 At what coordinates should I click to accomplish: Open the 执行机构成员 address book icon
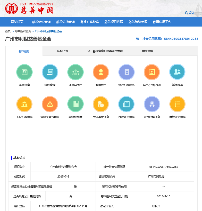coord(126,72)
